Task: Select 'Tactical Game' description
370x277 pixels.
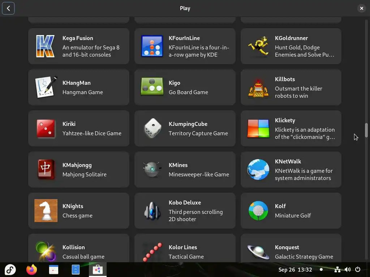Action: coord(186,256)
